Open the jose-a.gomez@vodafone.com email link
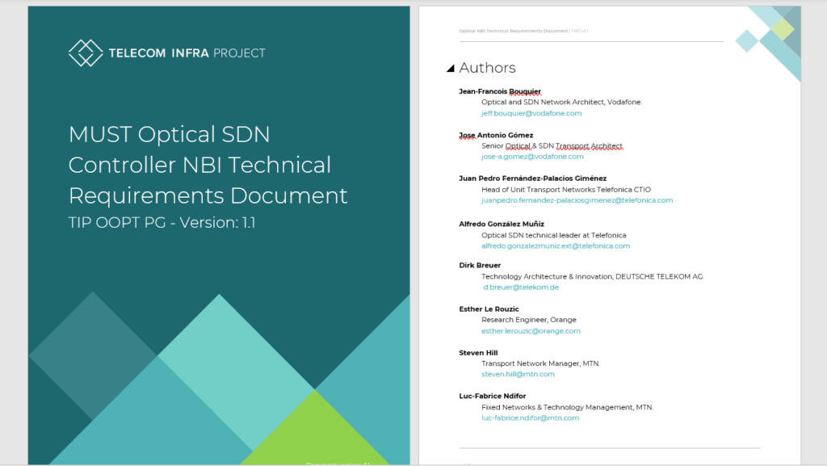 tap(532, 157)
